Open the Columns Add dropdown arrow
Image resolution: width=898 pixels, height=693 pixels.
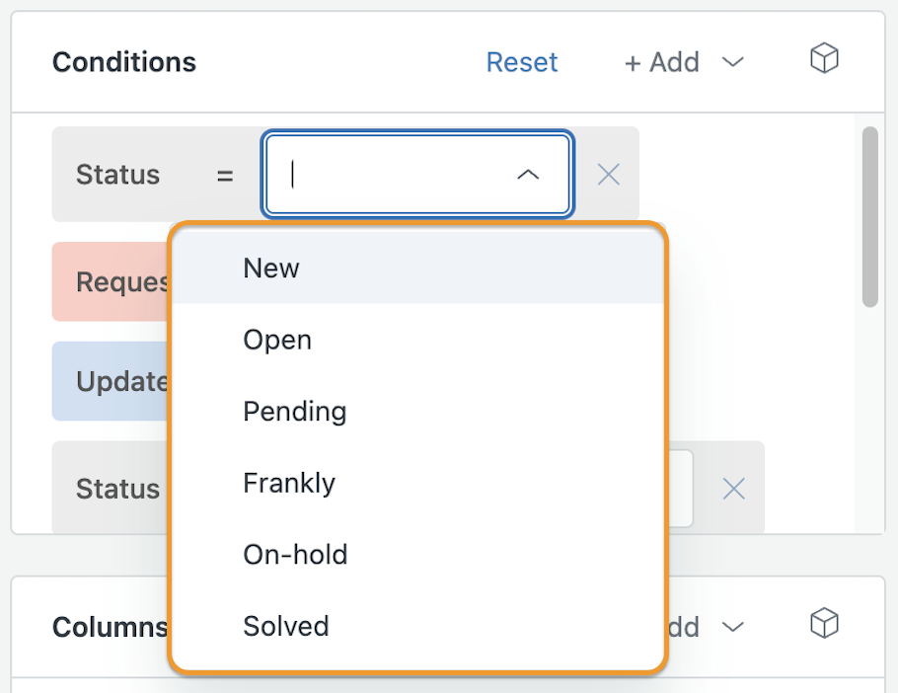coord(732,627)
